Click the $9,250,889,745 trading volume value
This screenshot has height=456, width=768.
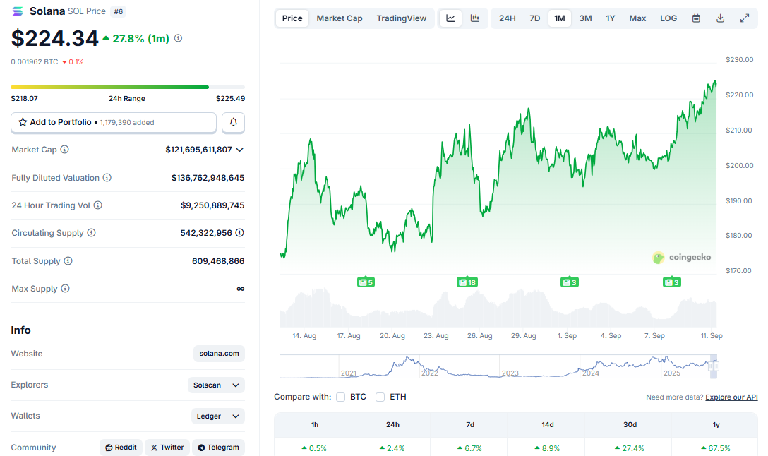coord(212,205)
